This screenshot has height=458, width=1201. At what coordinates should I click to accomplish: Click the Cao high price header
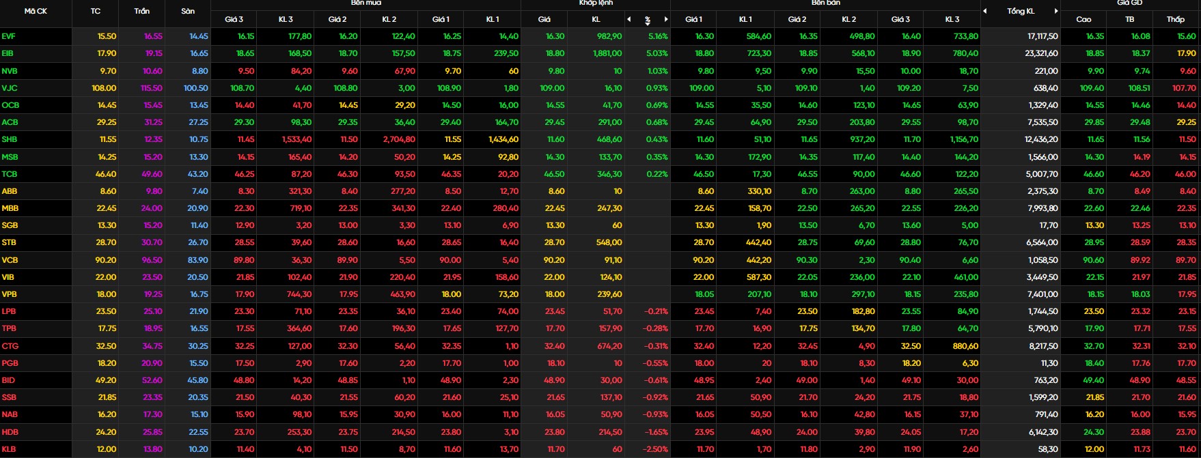coord(1083,19)
